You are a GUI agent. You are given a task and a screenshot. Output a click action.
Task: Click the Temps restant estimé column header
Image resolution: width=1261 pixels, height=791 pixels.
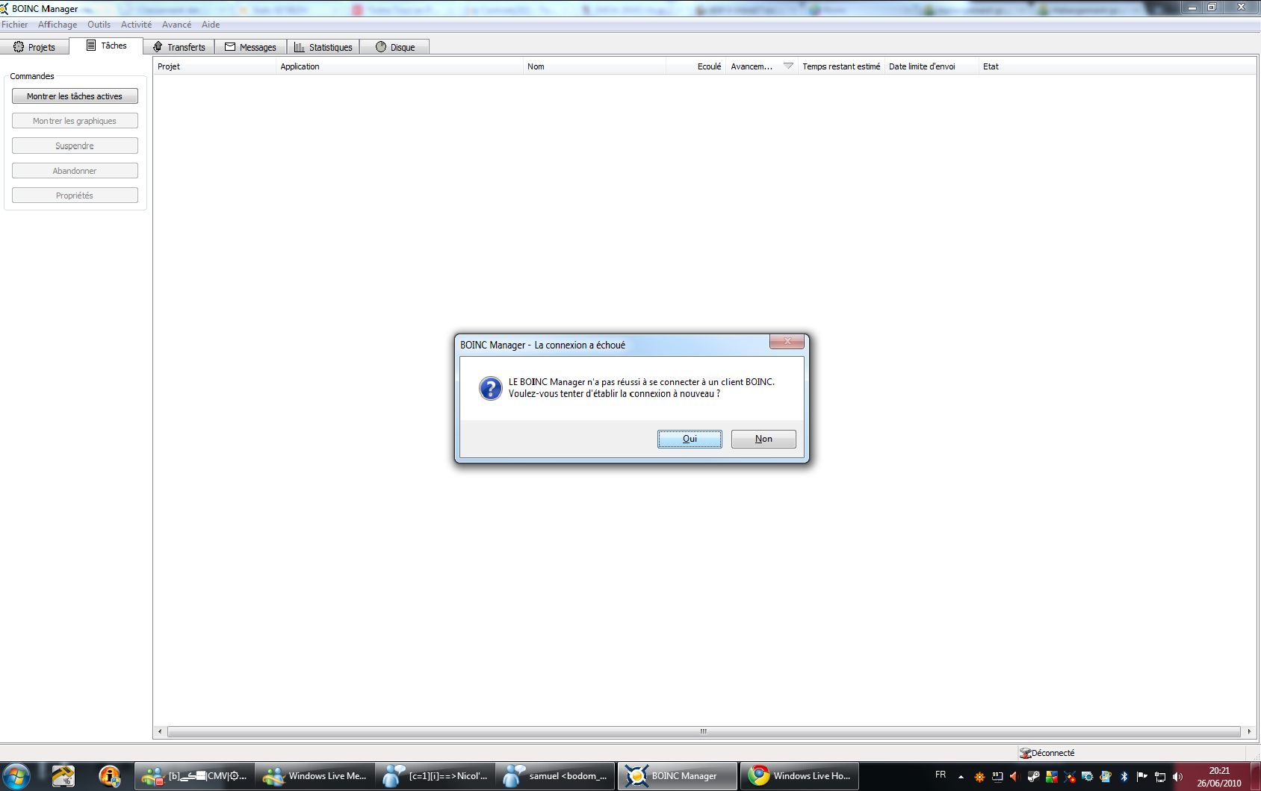(841, 66)
